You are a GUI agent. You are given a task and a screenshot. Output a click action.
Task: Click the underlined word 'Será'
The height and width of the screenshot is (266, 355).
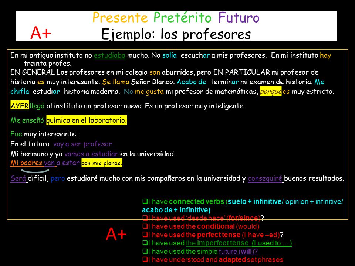(x=18, y=178)
